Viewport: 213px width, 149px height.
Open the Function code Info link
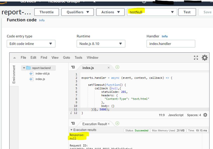[42, 20]
